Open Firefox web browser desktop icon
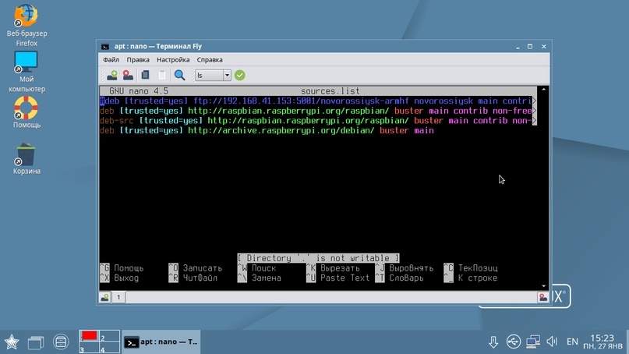 (x=27, y=16)
